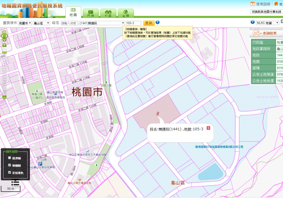Viewport: 283px width, 200px height.
Task: Click the blue info icon beside 查詢
Action: [x=158, y=22]
